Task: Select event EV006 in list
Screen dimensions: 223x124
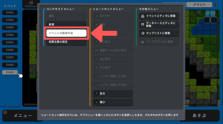Action: pyautogui.click(x=10, y=50)
